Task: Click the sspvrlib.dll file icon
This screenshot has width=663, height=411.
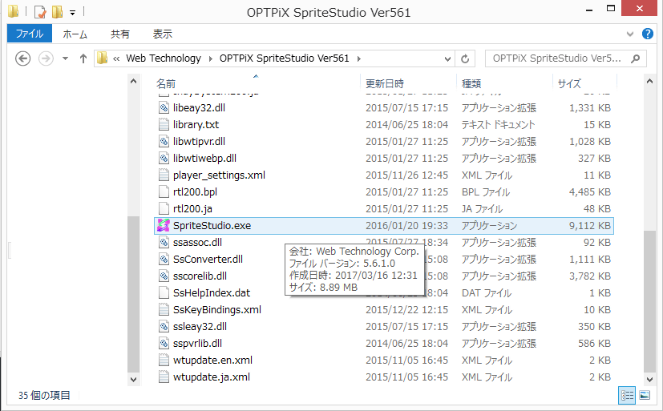Action: coord(164,344)
